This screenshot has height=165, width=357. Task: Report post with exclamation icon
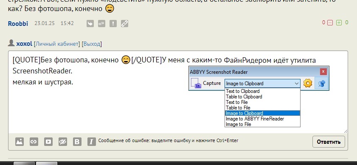[113, 23]
